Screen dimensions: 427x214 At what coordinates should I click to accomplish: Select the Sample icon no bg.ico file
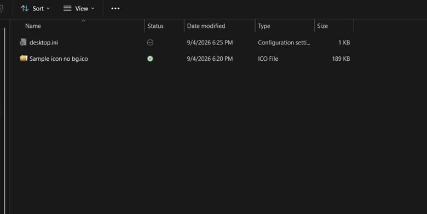pyautogui.click(x=59, y=59)
